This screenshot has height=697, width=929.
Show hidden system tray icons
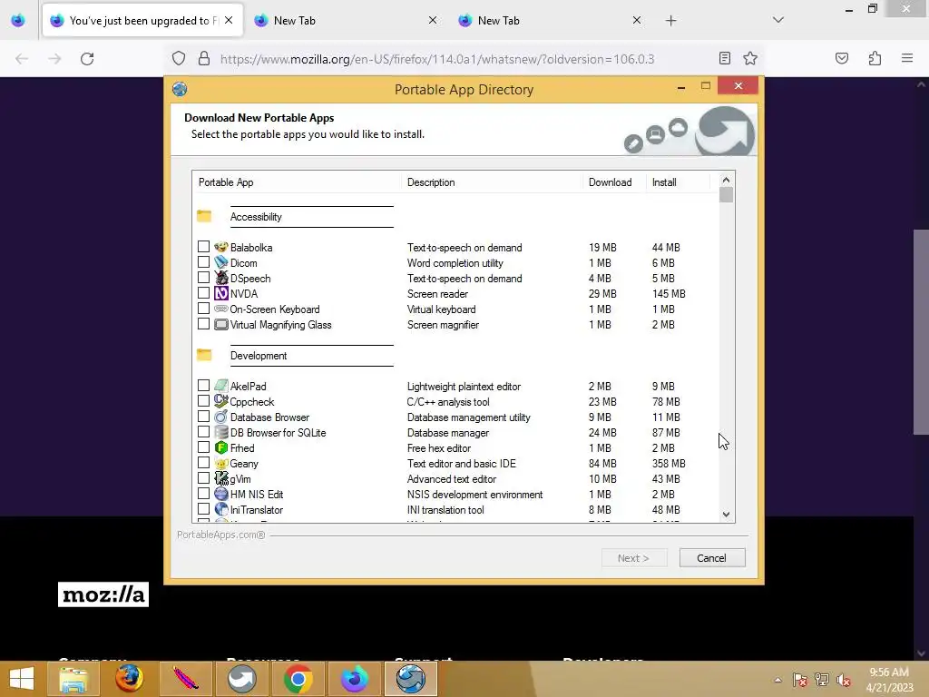click(x=777, y=680)
